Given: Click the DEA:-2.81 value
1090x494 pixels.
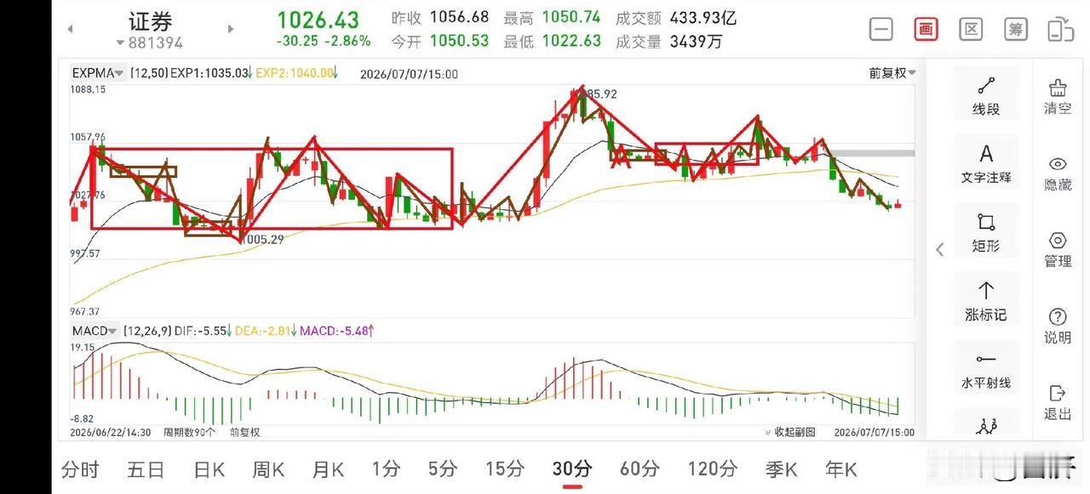Looking at the screenshot, I should pyautogui.click(x=263, y=330).
